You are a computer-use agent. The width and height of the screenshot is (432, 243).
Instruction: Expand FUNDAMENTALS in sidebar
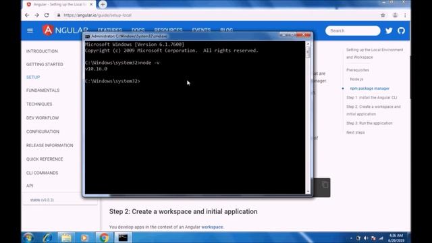point(43,90)
